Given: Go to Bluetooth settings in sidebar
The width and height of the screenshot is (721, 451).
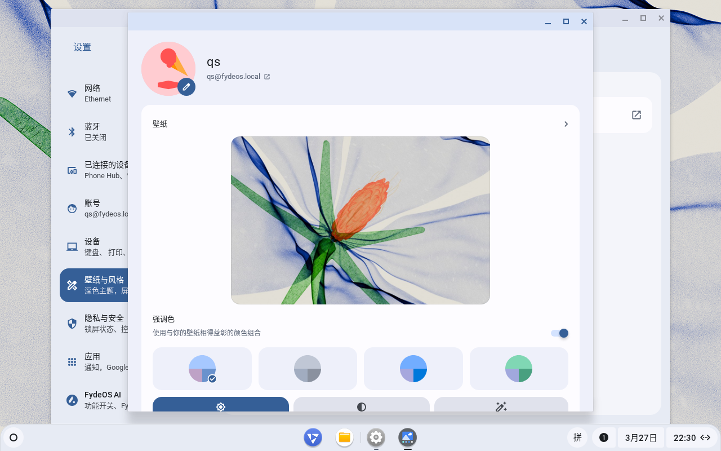Looking at the screenshot, I should click(93, 132).
